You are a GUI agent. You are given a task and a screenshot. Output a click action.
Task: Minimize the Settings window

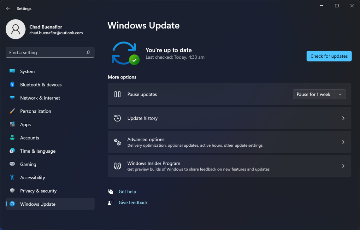pyautogui.click(x=321, y=6)
